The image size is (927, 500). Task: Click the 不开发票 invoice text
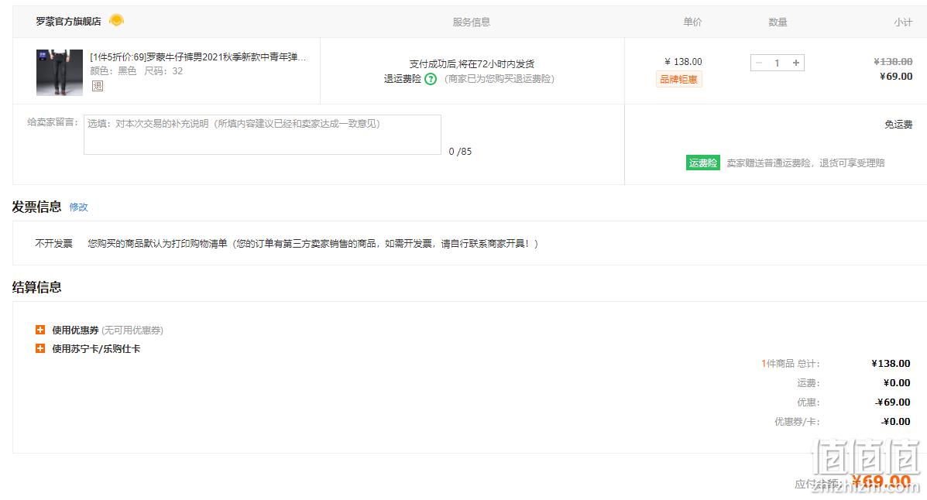(x=53, y=244)
